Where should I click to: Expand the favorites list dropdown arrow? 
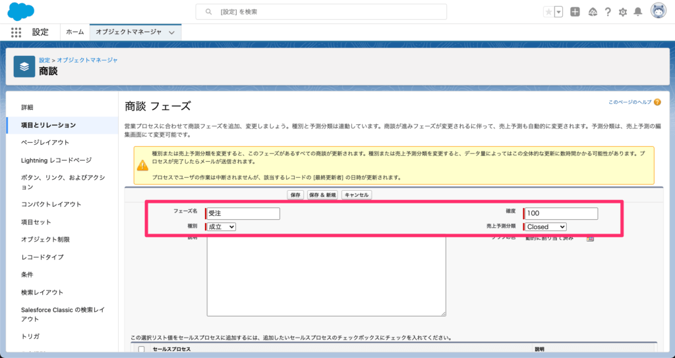tap(558, 12)
